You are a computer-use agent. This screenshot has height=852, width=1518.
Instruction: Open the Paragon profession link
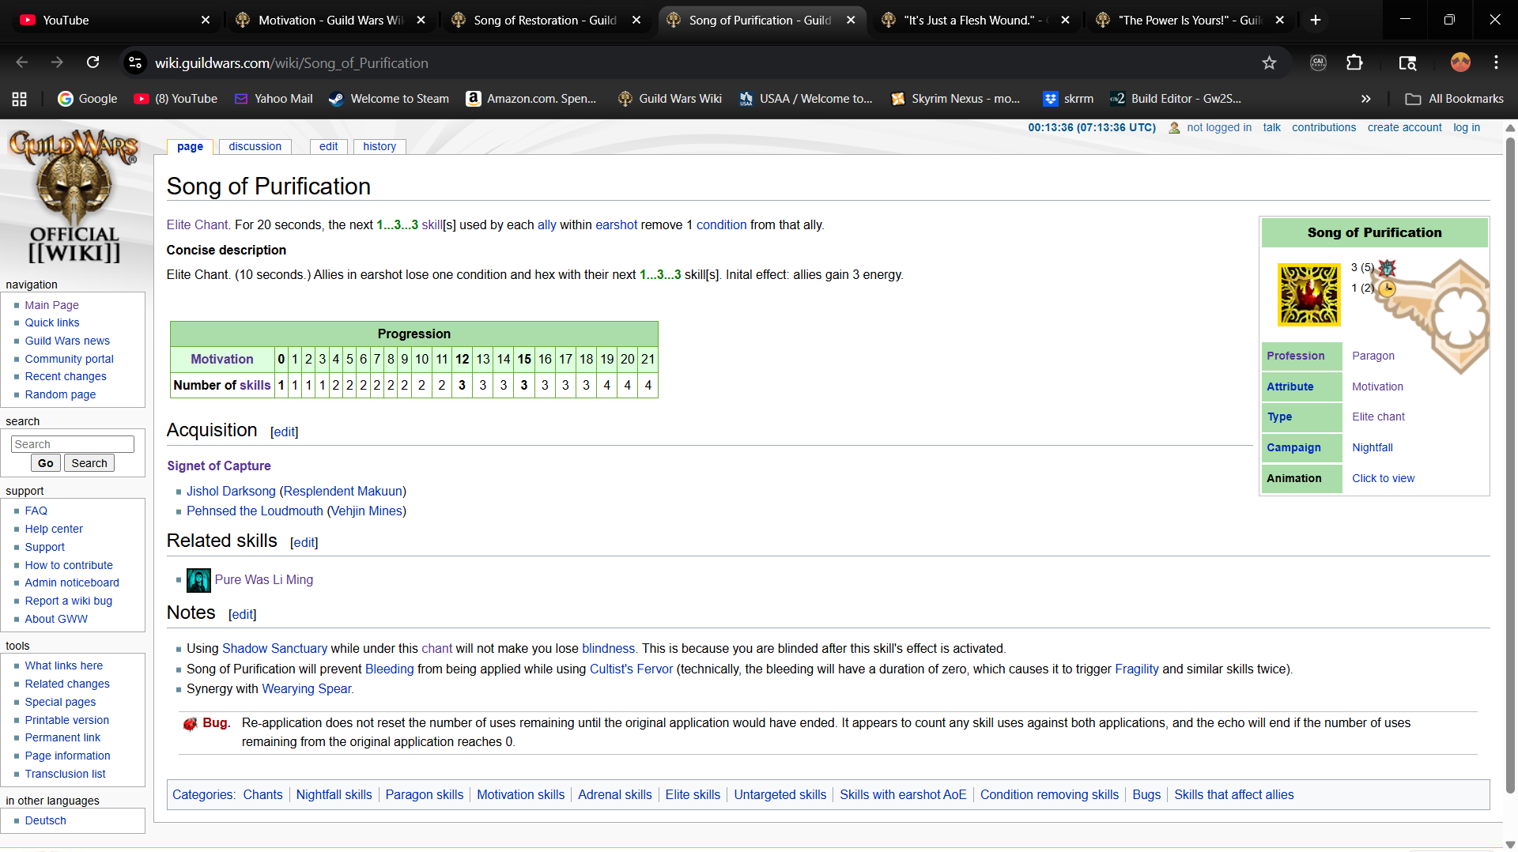coord(1373,356)
